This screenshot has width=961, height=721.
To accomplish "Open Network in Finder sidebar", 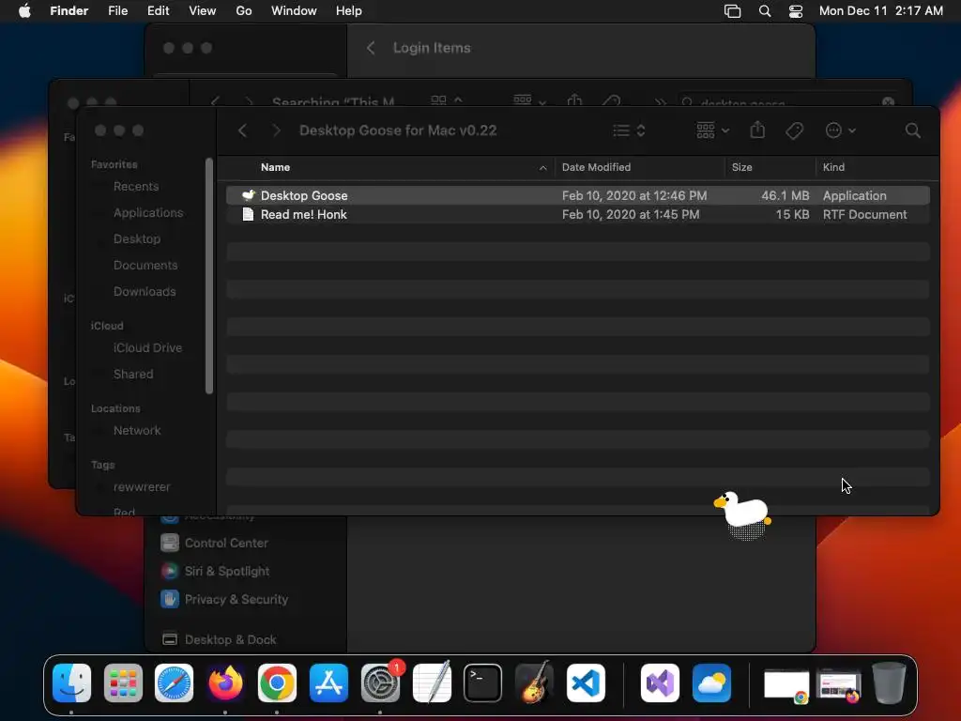I will [x=137, y=430].
